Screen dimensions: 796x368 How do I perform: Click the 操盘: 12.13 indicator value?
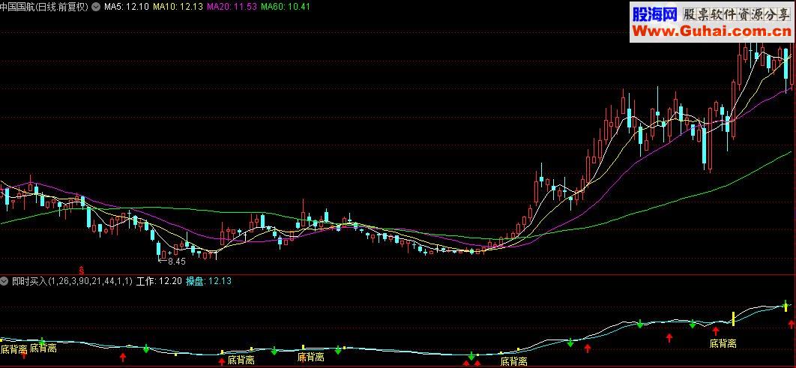coord(208,281)
